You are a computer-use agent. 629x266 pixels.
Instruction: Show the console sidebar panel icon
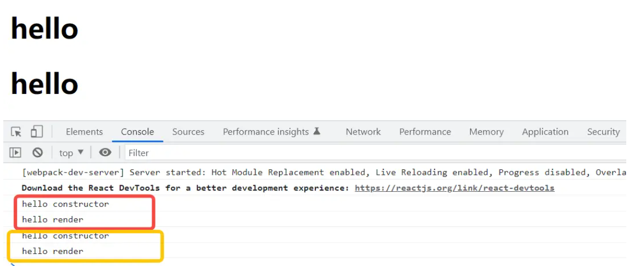point(15,153)
